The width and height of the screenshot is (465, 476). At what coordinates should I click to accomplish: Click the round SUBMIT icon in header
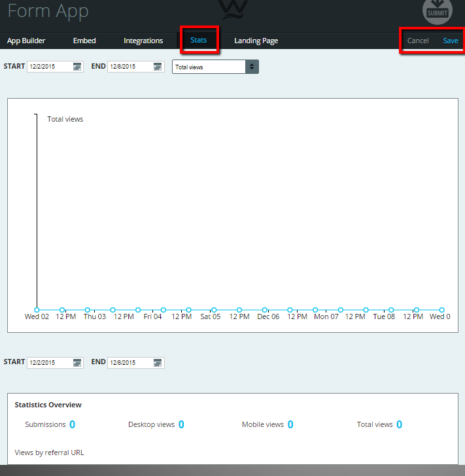tap(438, 10)
